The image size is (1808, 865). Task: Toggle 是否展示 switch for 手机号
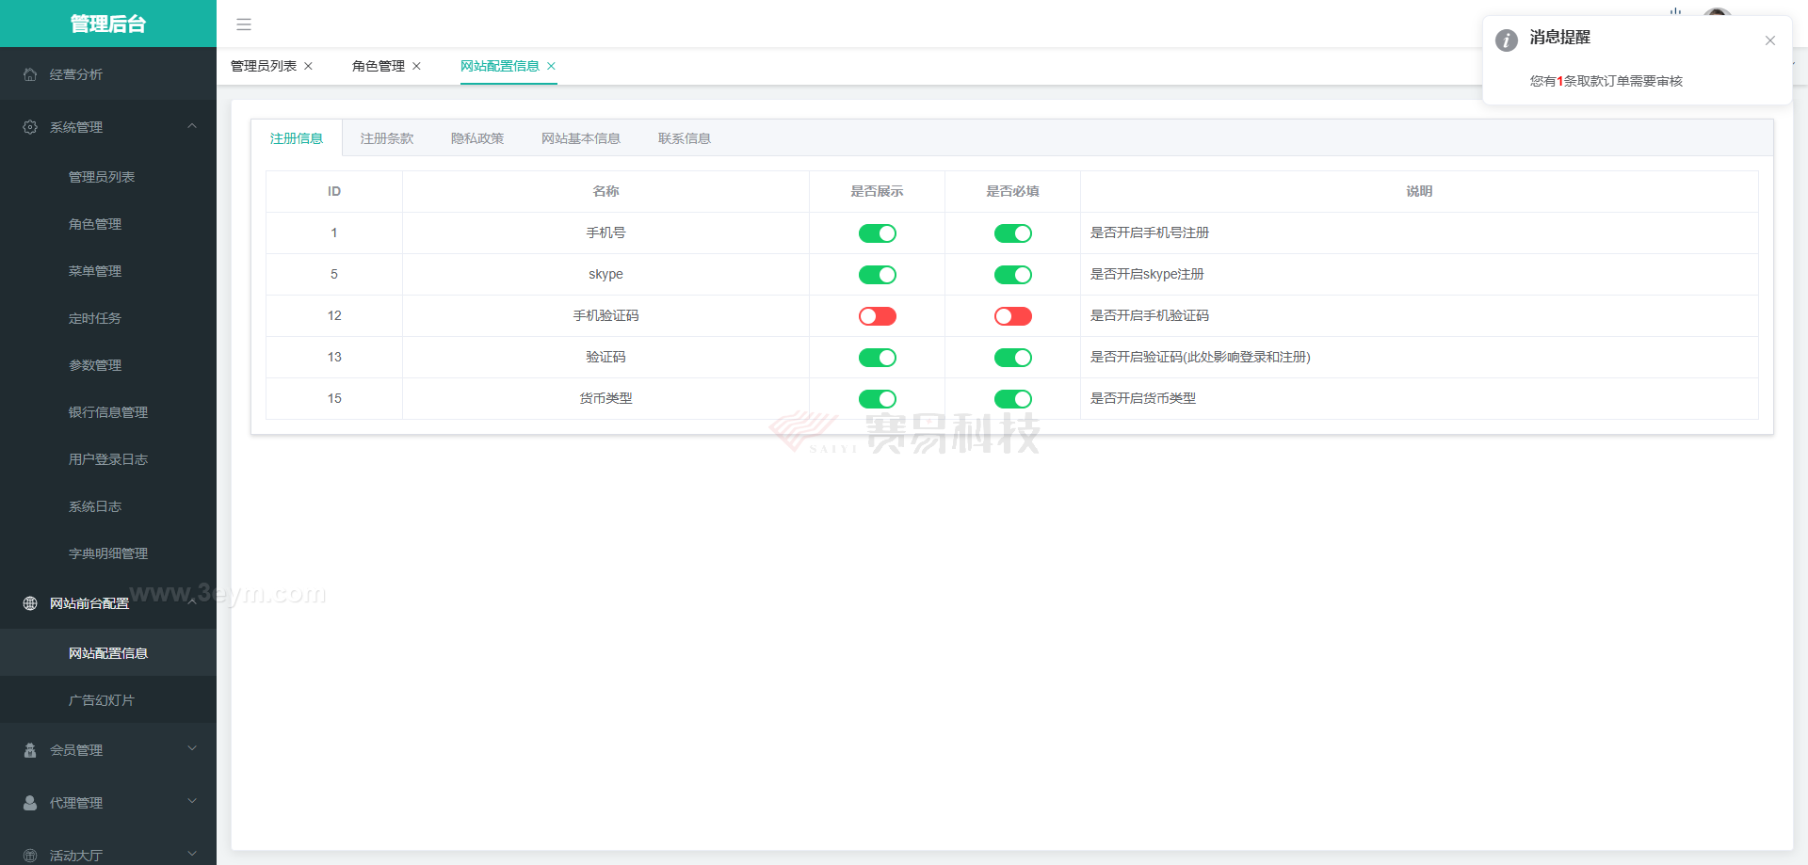[877, 233]
